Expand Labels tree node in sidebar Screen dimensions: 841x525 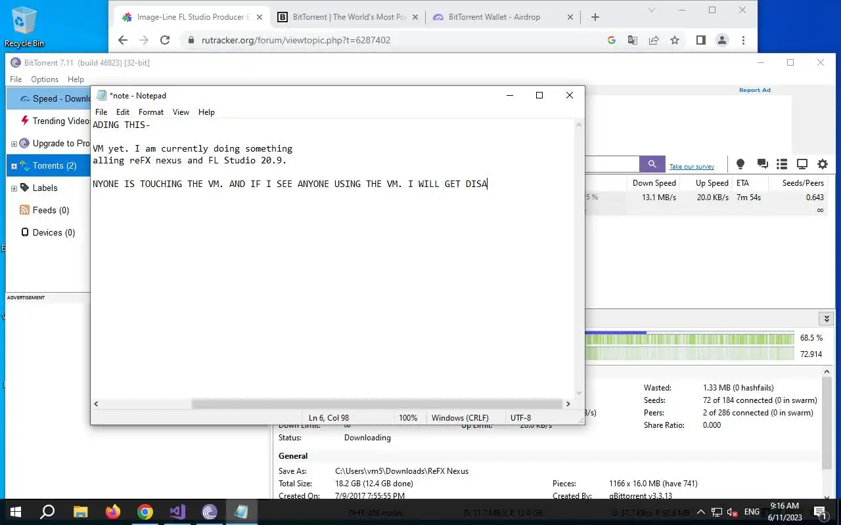[14, 188]
